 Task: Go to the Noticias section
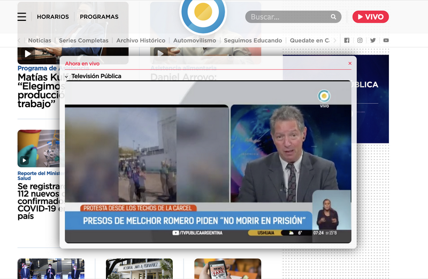pos(40,41)
